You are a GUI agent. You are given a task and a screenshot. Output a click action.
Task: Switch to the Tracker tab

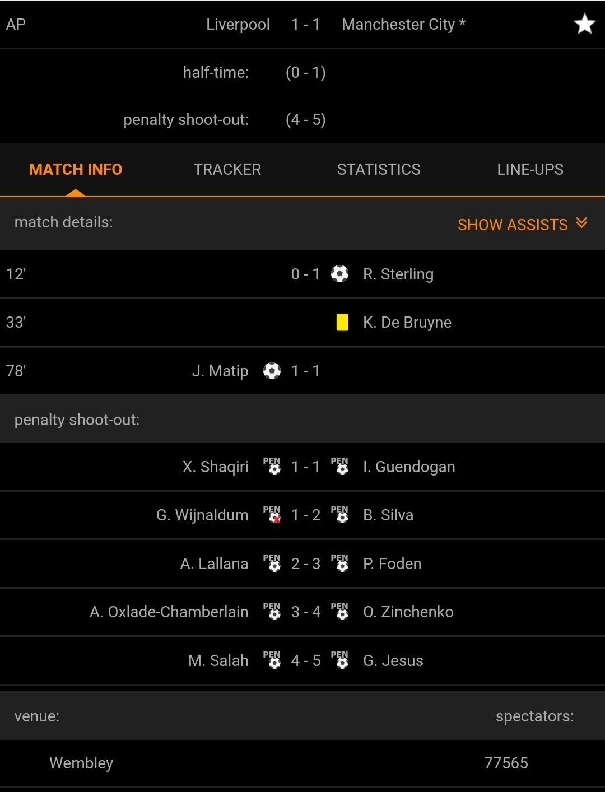coord(227,169)
